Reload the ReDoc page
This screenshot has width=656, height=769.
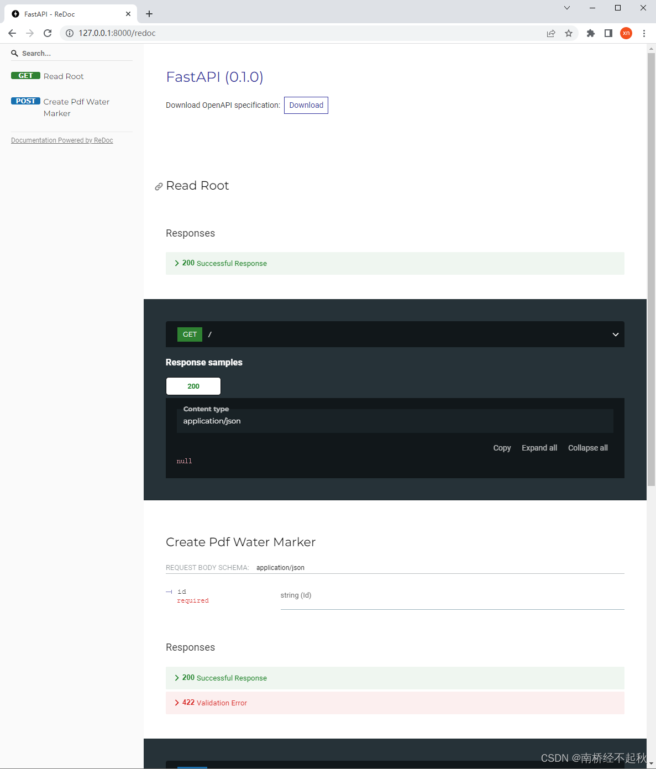[x=48, y=33]
